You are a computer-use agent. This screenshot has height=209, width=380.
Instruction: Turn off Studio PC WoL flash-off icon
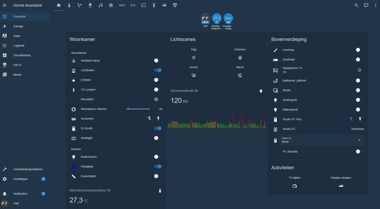[351, 119]
